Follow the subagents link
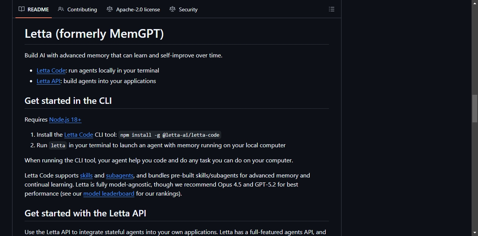 tap(119, 176)
